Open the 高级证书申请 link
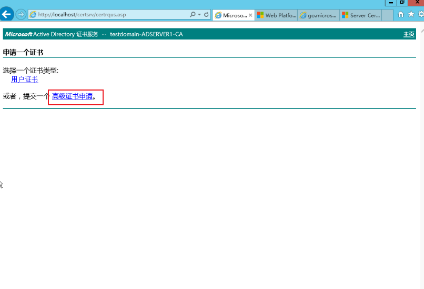Image resolution: width=424 pixels, height=289 pixels. pyautogui.click(x=72, y=96)
